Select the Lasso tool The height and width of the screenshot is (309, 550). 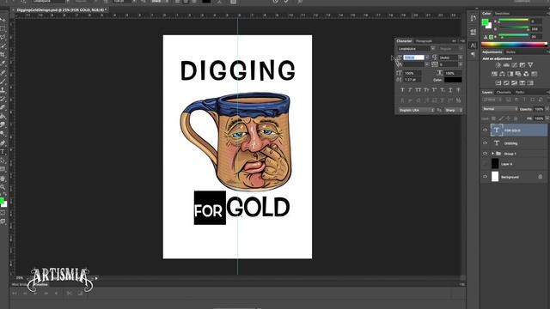click(3, 38)
